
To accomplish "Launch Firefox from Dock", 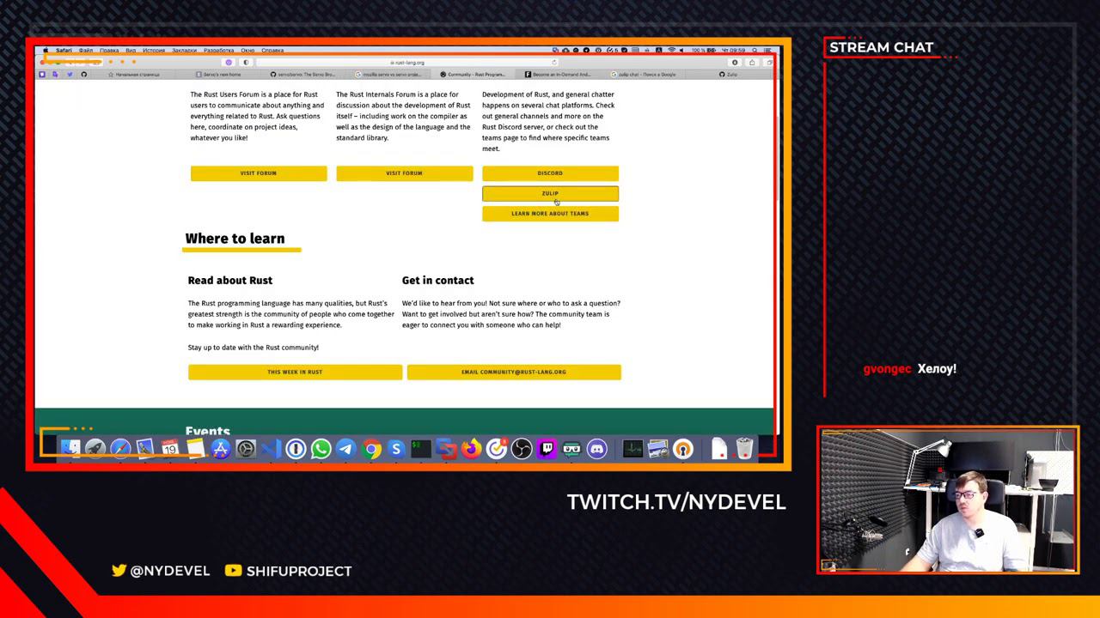I will [x=471, y=448].
